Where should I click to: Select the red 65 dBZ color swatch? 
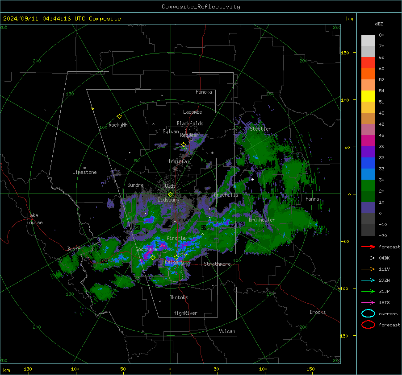368,63
